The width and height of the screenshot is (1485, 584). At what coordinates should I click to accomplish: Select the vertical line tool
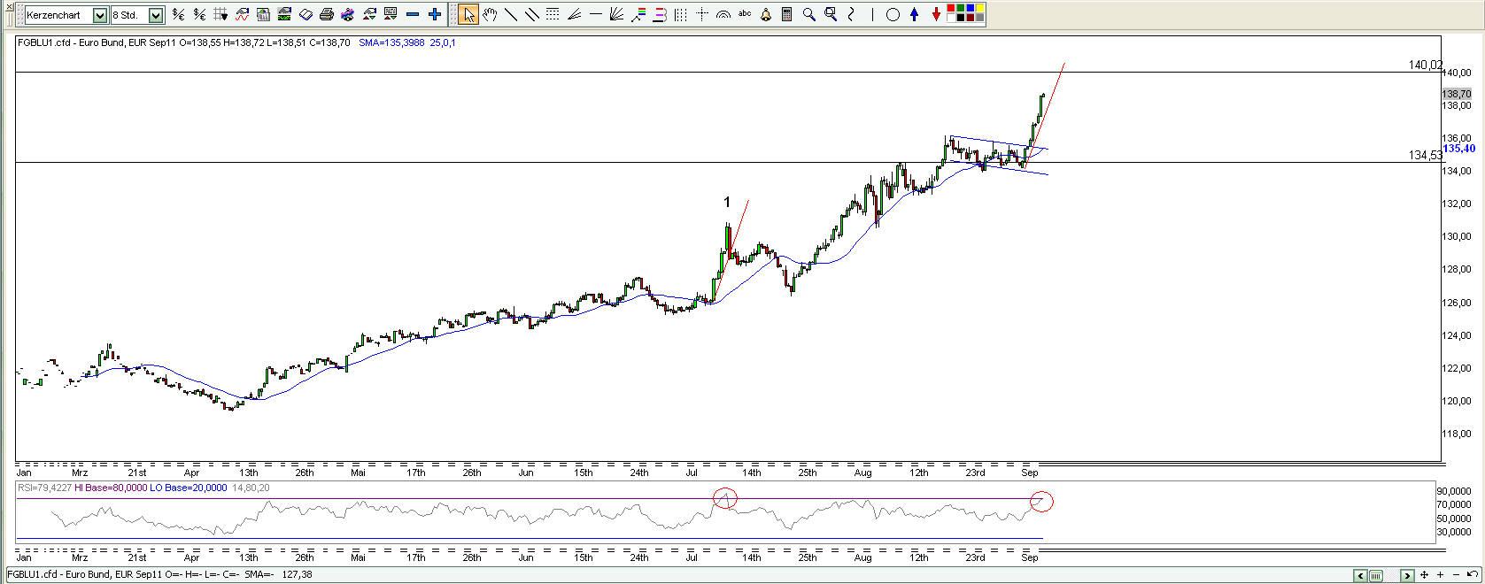click(x=872, y=14)
